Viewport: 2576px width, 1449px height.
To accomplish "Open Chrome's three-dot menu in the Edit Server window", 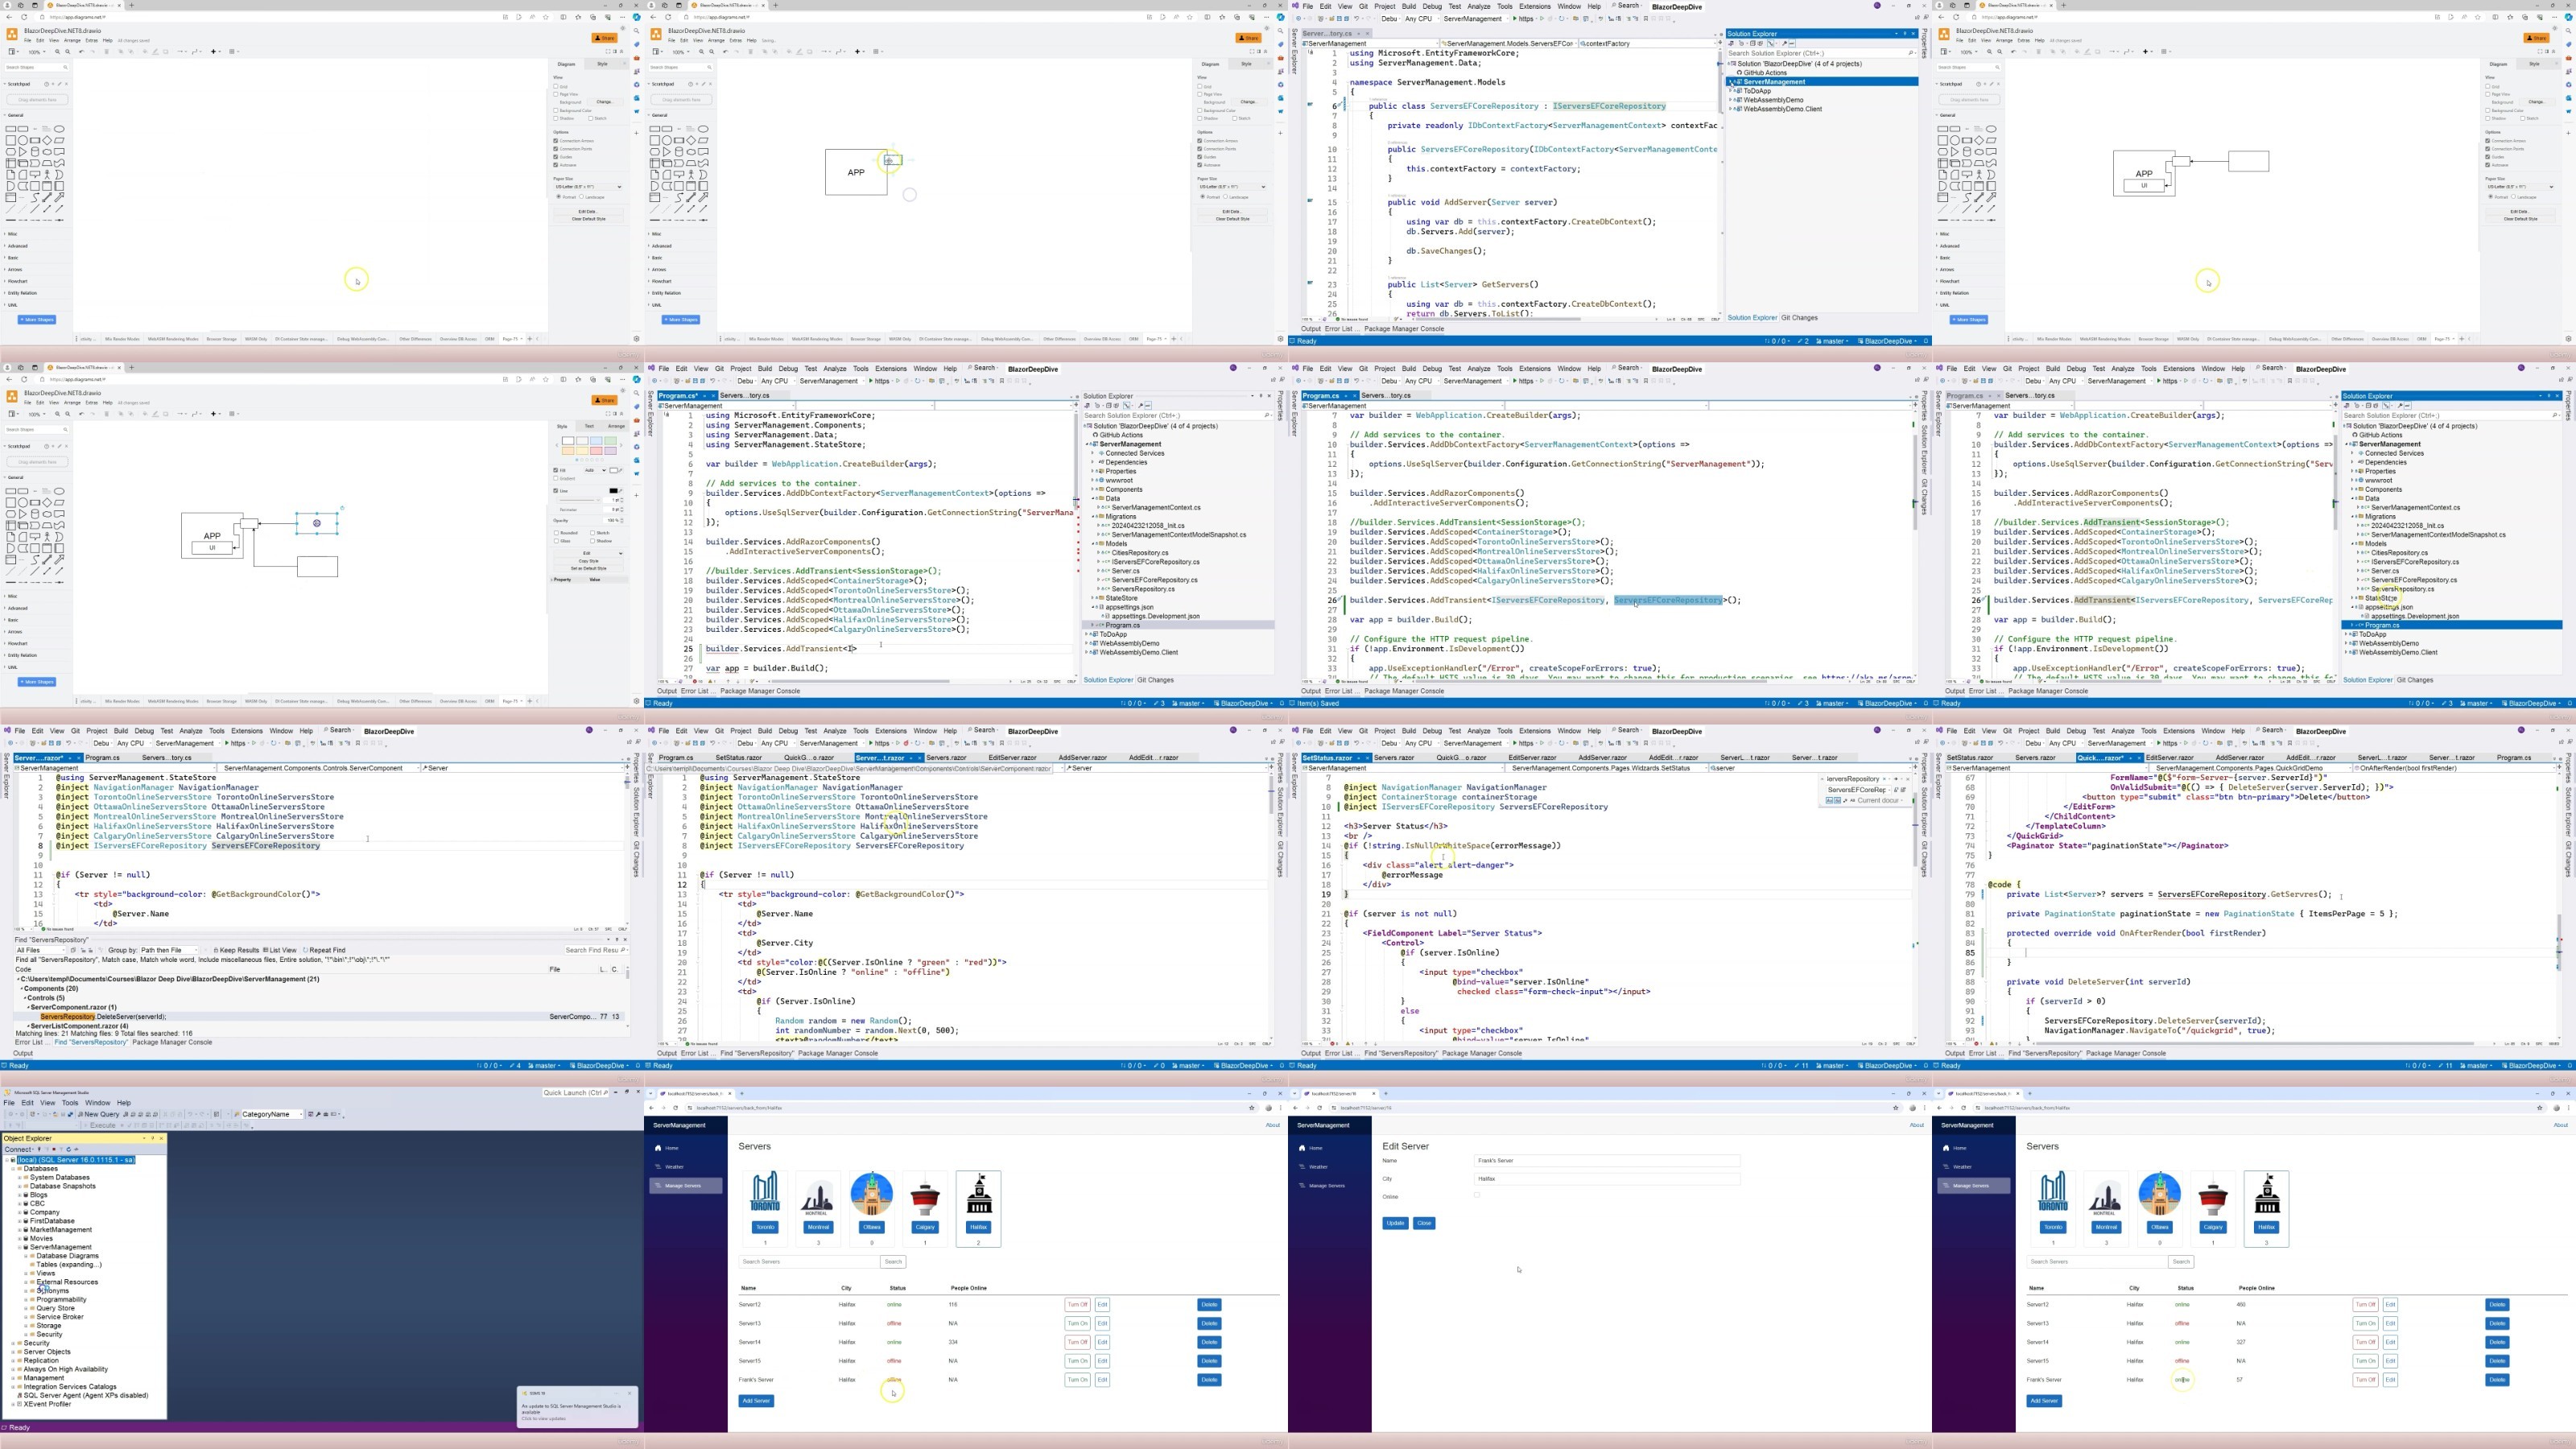I will click(x=1924, y=1108).
